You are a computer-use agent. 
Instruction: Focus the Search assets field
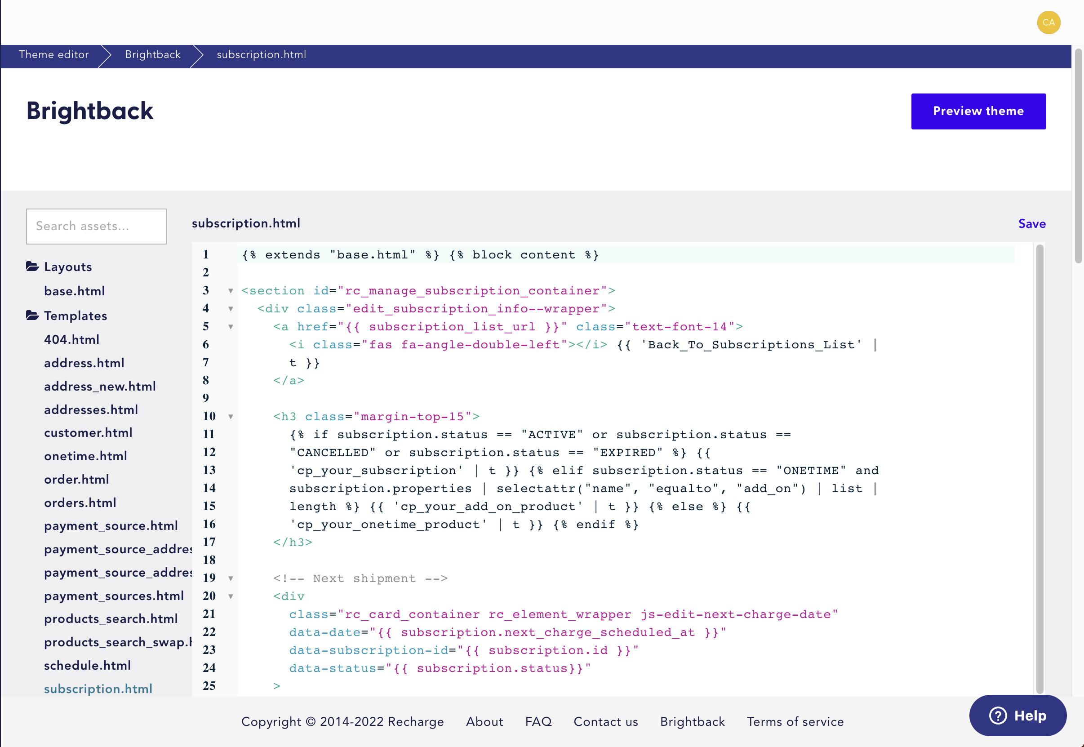coord(97,227)
